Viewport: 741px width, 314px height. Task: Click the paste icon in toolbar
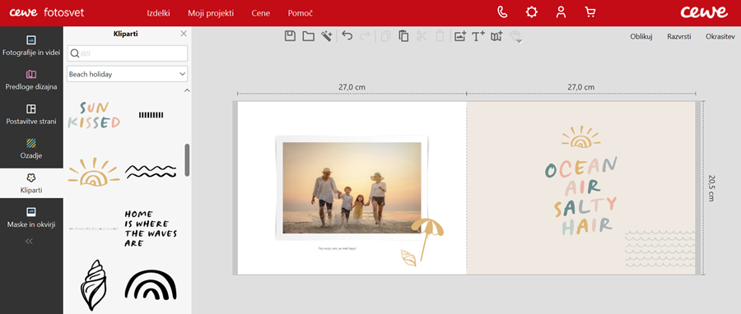[403, 36]
